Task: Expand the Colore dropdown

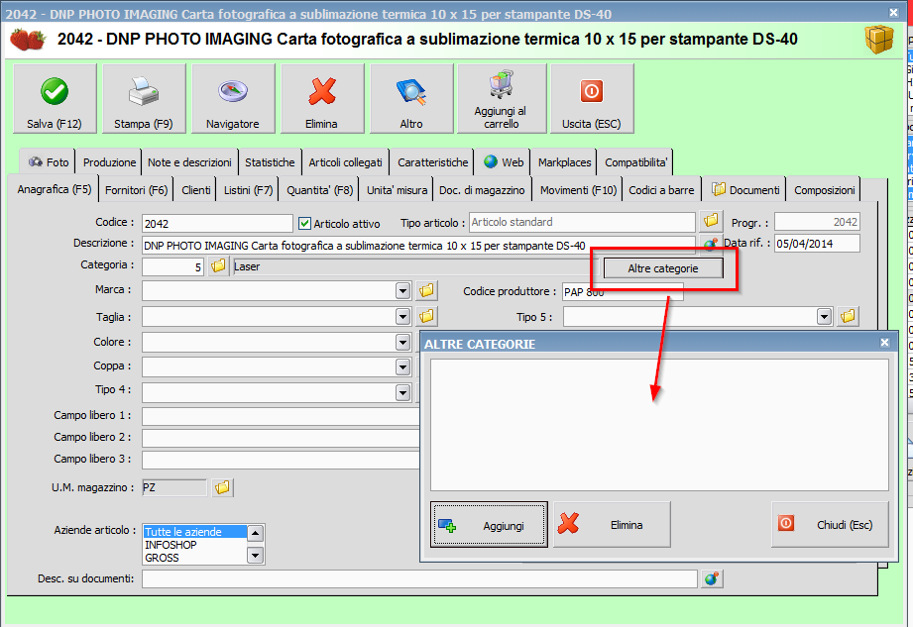Action: click(402, 342)
